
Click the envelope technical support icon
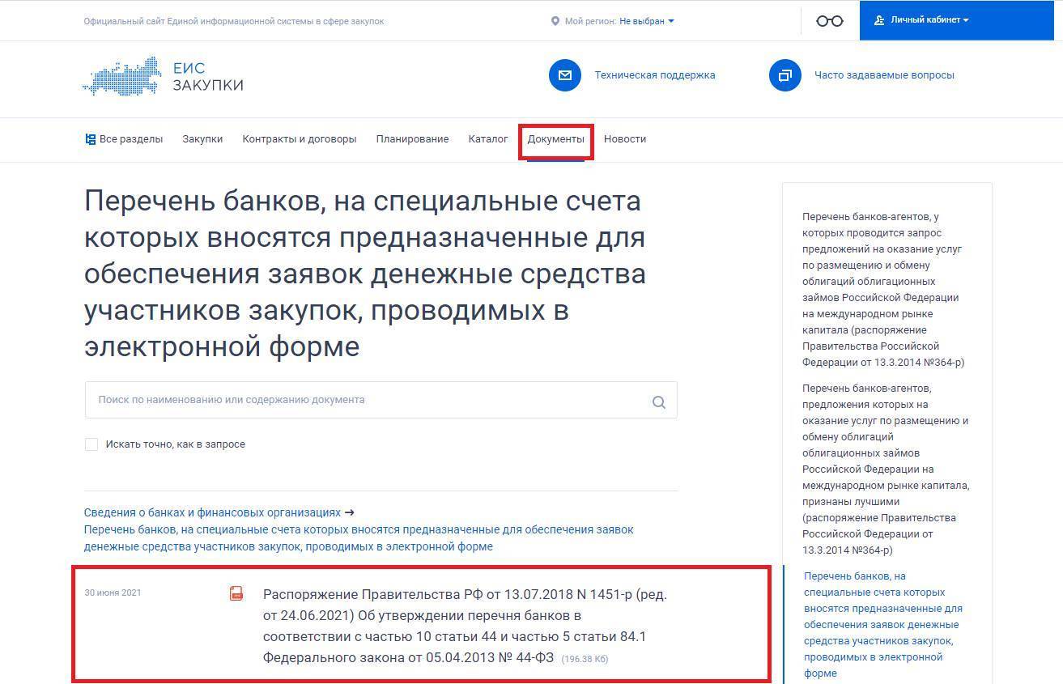pyautogui.click(x=564, y=75)
